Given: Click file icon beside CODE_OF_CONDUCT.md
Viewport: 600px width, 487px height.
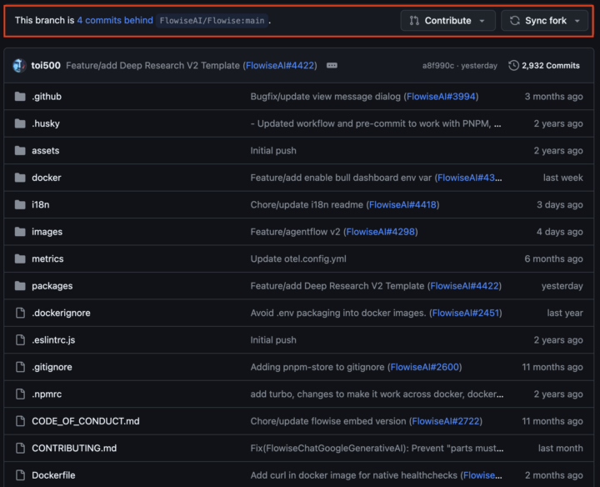Looking at the screenshot, I should 20,421.
